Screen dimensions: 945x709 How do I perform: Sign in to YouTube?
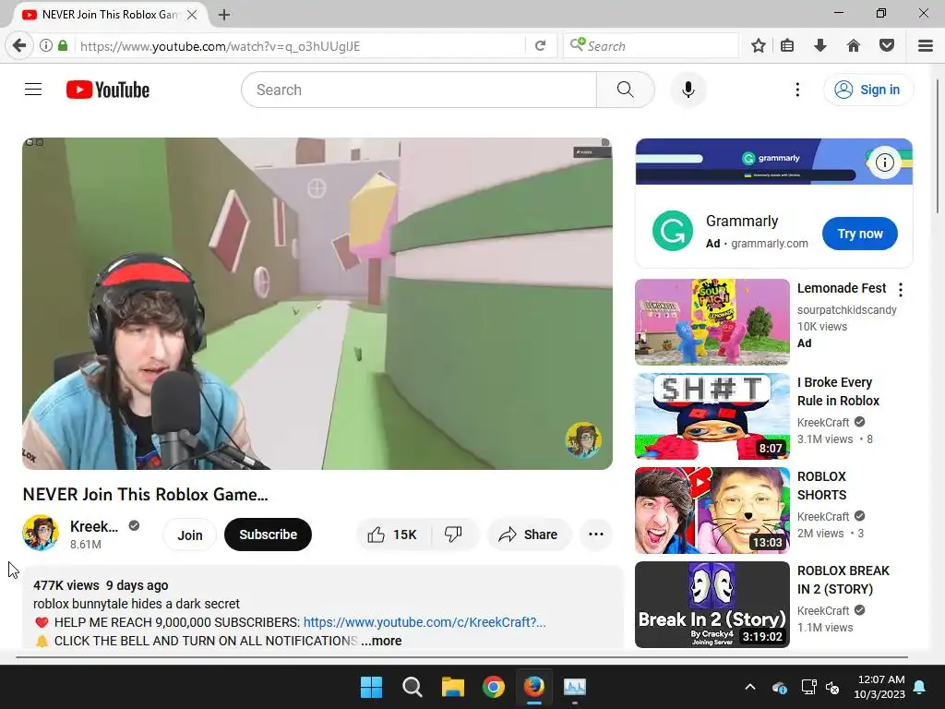(x=867, y=90)
